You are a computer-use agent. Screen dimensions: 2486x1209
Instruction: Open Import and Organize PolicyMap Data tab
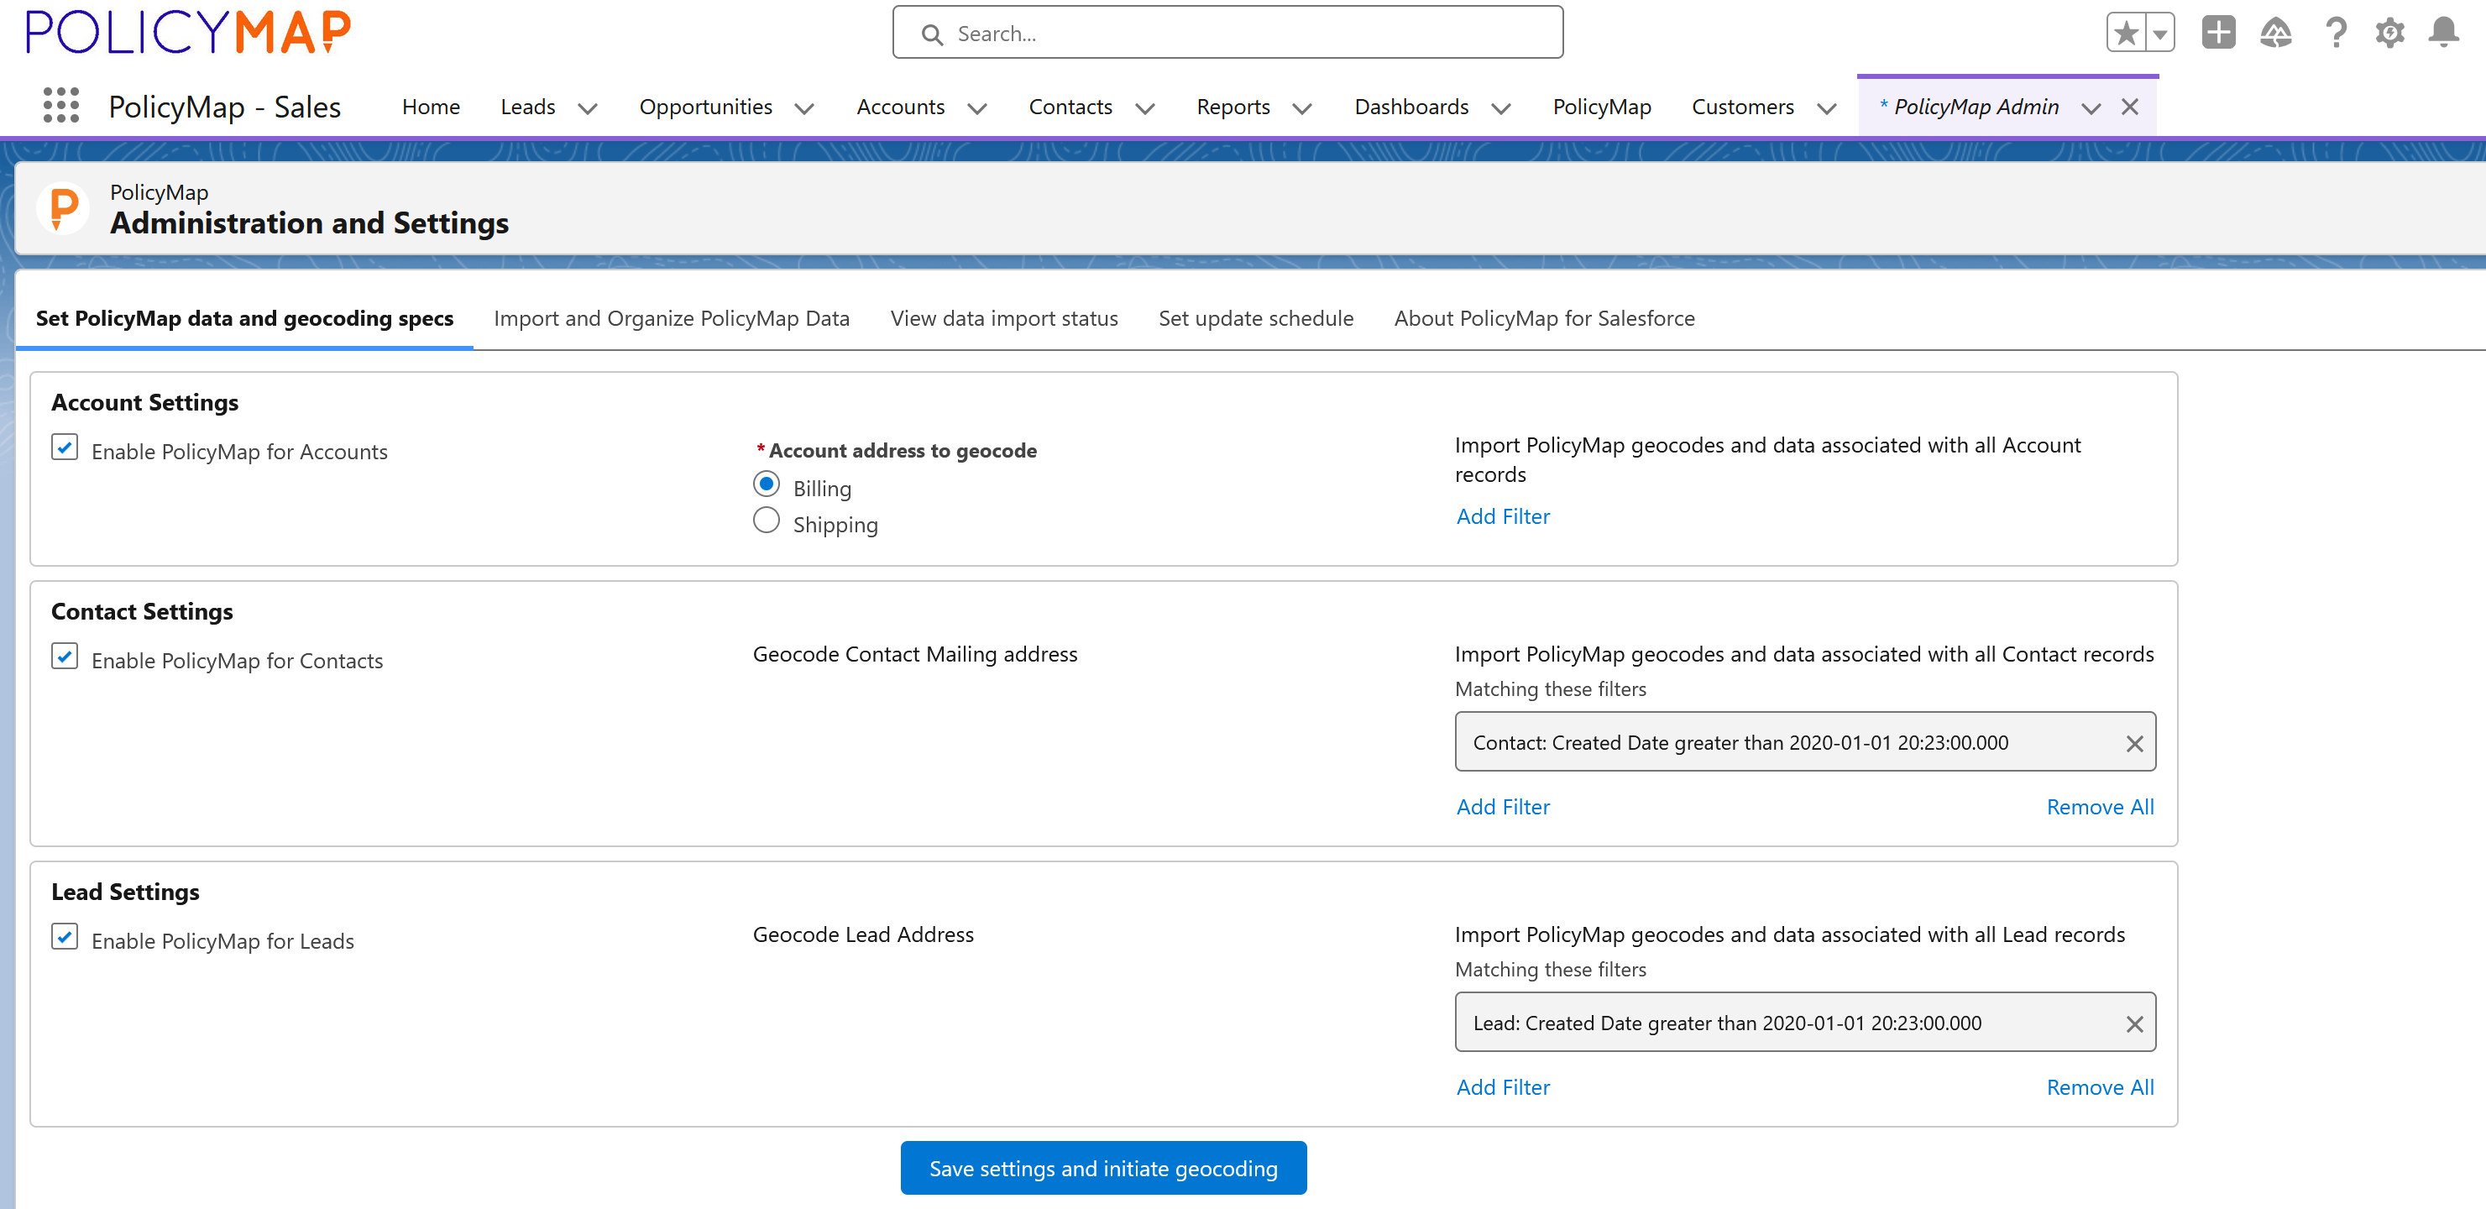[671, 318]
